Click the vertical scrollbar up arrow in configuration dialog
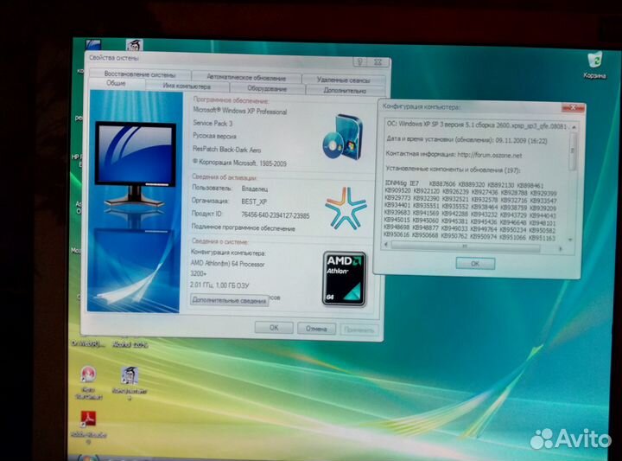The width and height of the screenshot is (622, 461). pyautogui.click(x=573, y=126)
